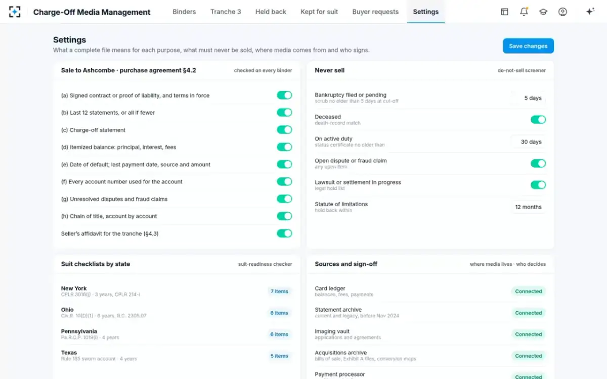Image resolution: width=607 pixels, height=379 pixels.
Task: Switch to Buyer requests tab
Action: click(375, 12)
